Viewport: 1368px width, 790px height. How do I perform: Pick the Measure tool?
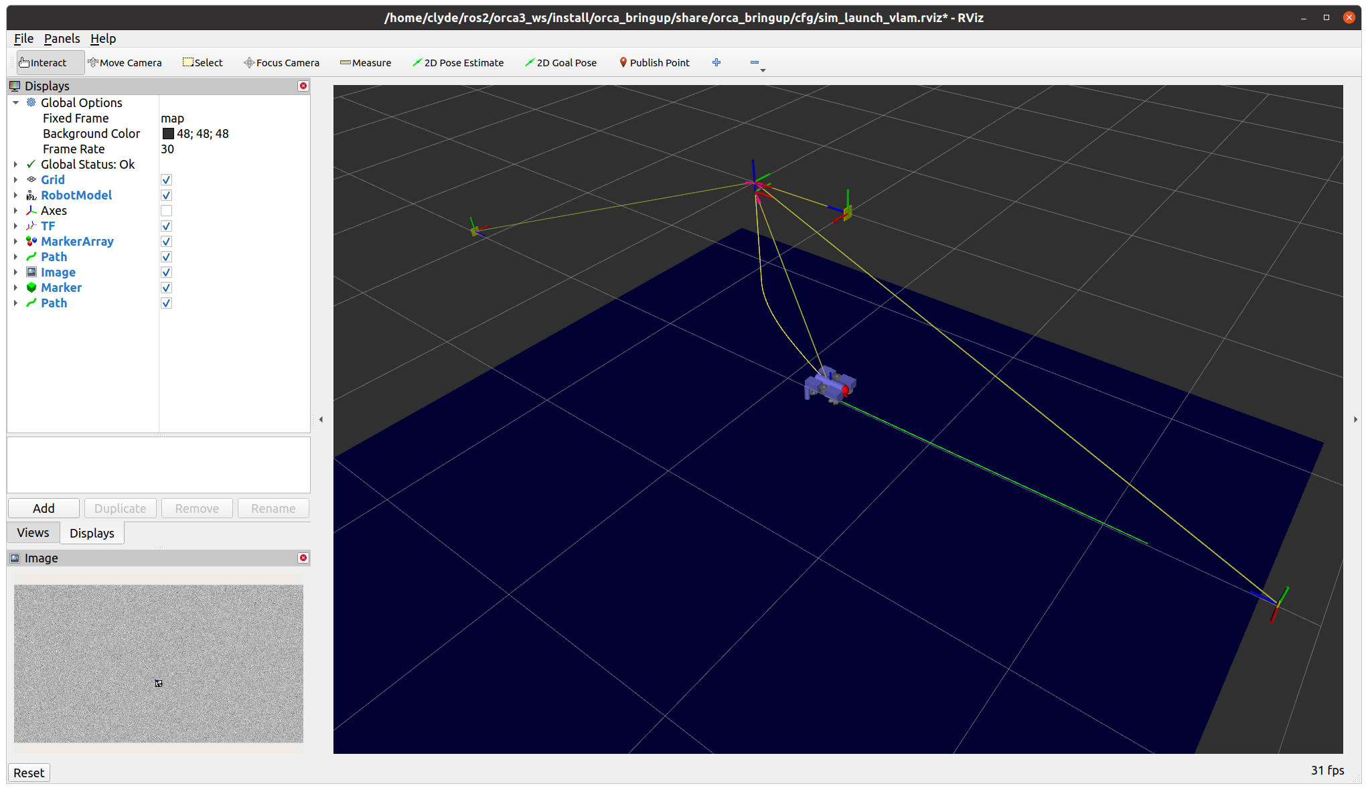pyautogui.click(x=366, y=62)
